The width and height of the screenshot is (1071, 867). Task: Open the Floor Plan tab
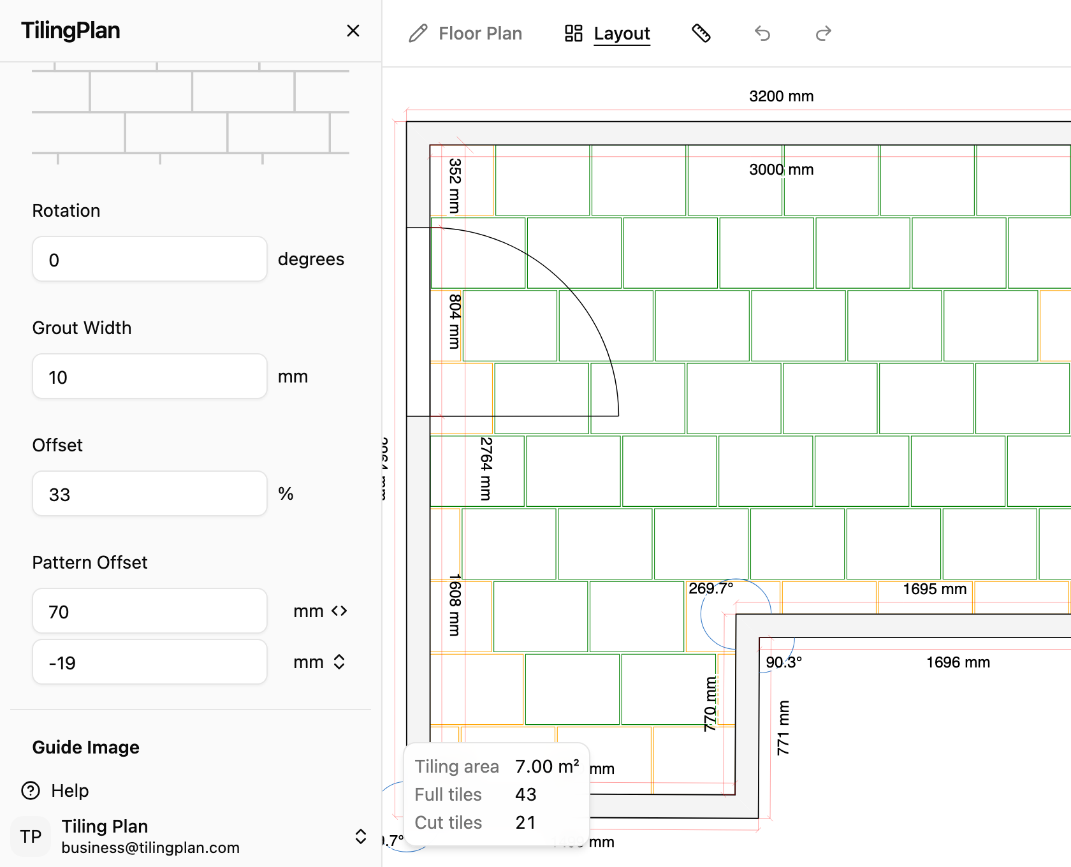point(465,33)
